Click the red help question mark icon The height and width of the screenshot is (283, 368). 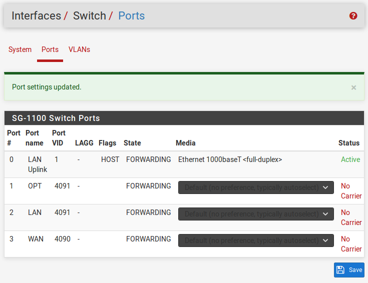click(353, 16)
